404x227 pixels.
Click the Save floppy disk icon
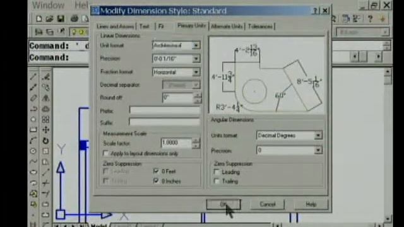(61, 19)
